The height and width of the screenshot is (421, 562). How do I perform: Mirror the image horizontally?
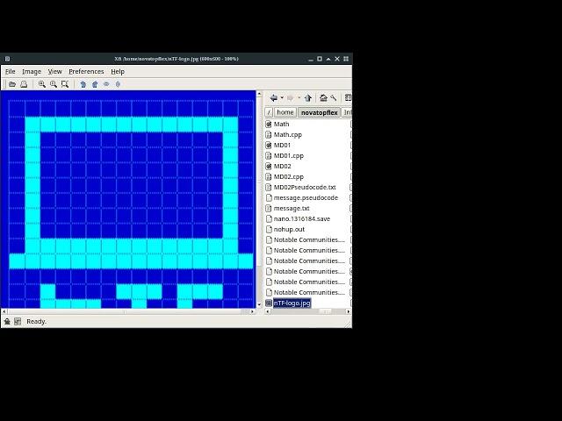(x=106, y=84)
